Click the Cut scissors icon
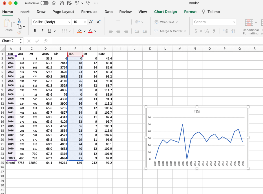263x194 pixels. (x=19, y=21)
